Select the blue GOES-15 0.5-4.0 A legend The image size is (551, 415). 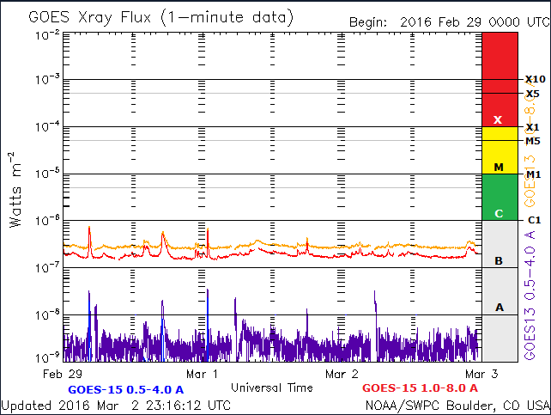click(138, 388)
